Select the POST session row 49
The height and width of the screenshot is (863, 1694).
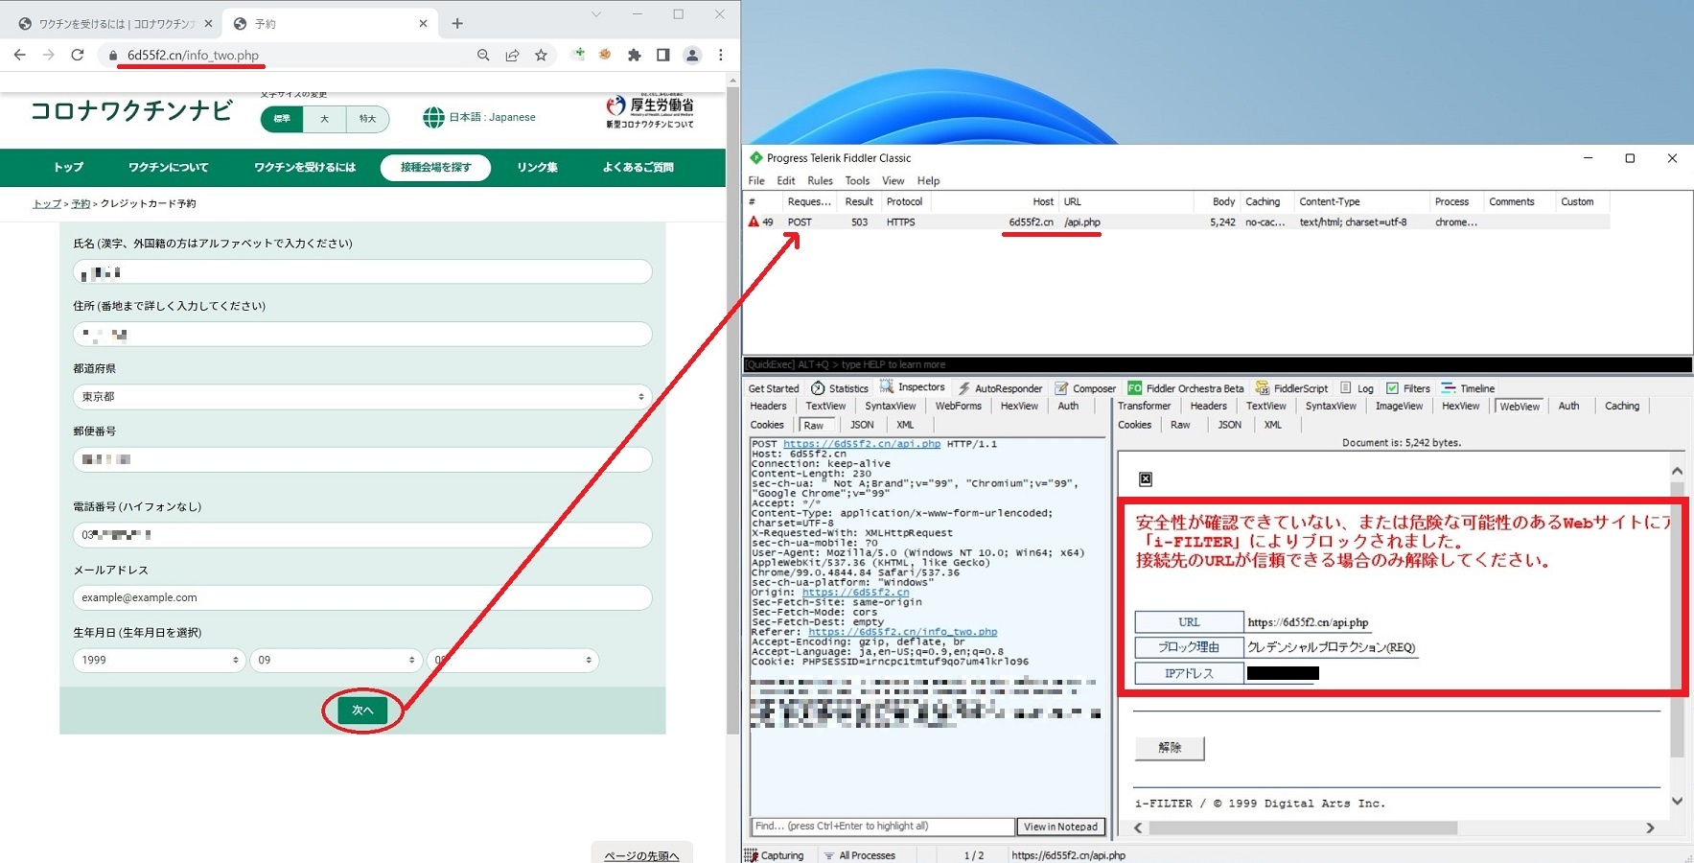coord(1177,222)
